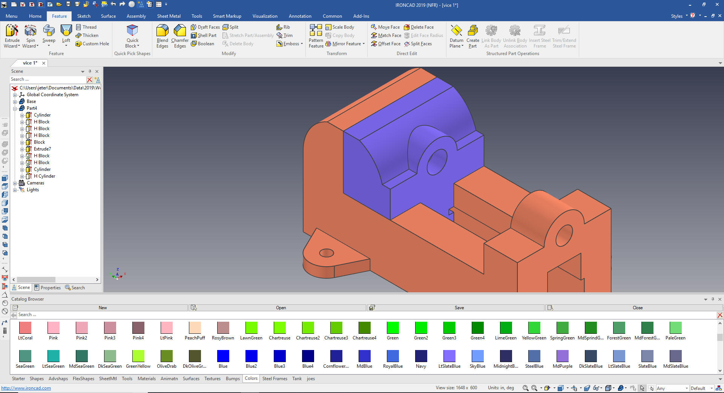
Task: Choose the Move Face tool
Action: point(385,27)
